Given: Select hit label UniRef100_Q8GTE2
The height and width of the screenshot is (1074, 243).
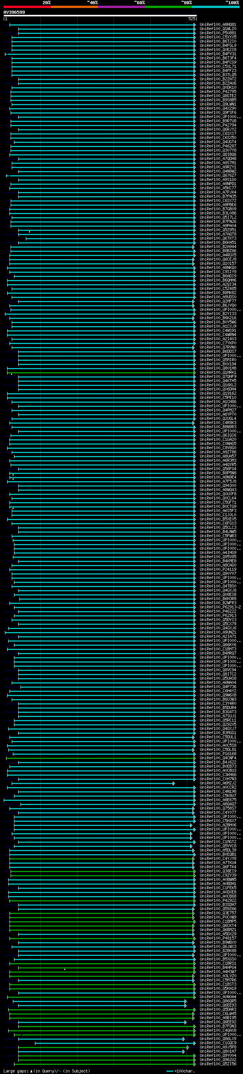Looking at the screenshot, I should pos(218,96).
